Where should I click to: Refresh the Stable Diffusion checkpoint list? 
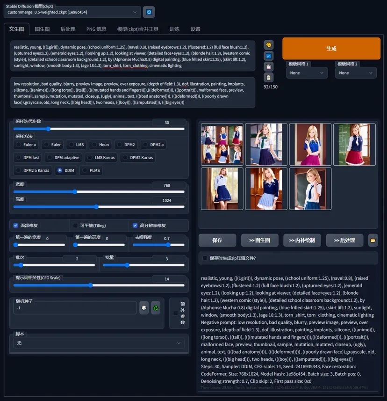(149, 12)
